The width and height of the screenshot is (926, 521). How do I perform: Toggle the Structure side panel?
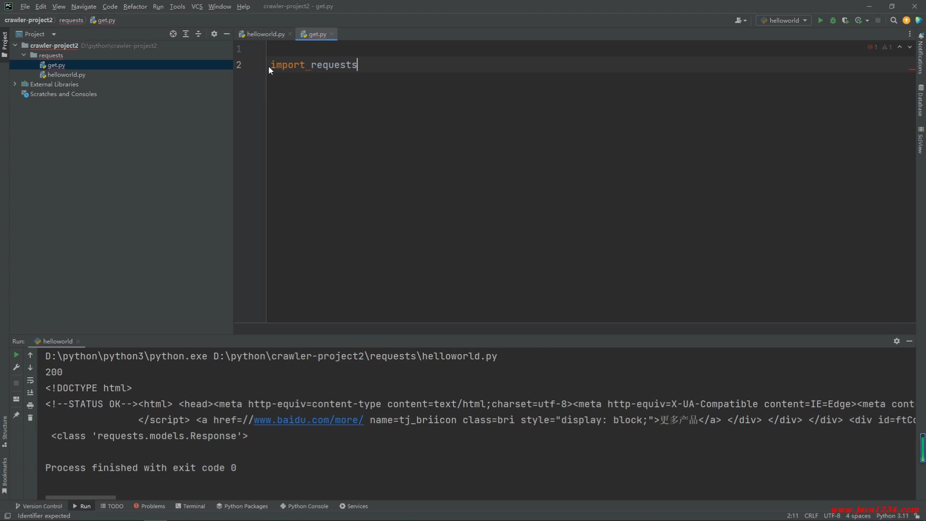coord(4,432)
